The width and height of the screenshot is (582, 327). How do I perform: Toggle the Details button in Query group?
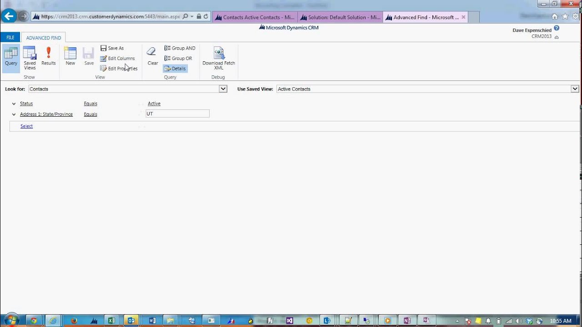(x=175, y=69)
